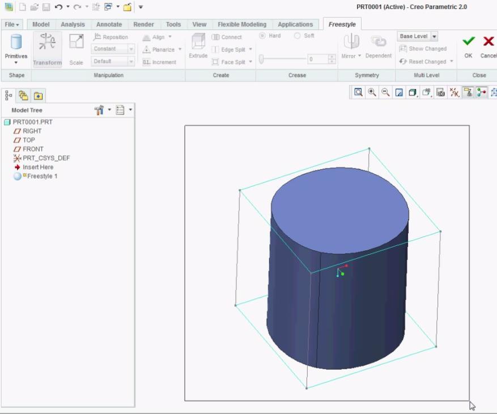Expand the Planarize dropdown arrow

click(180, 49)
